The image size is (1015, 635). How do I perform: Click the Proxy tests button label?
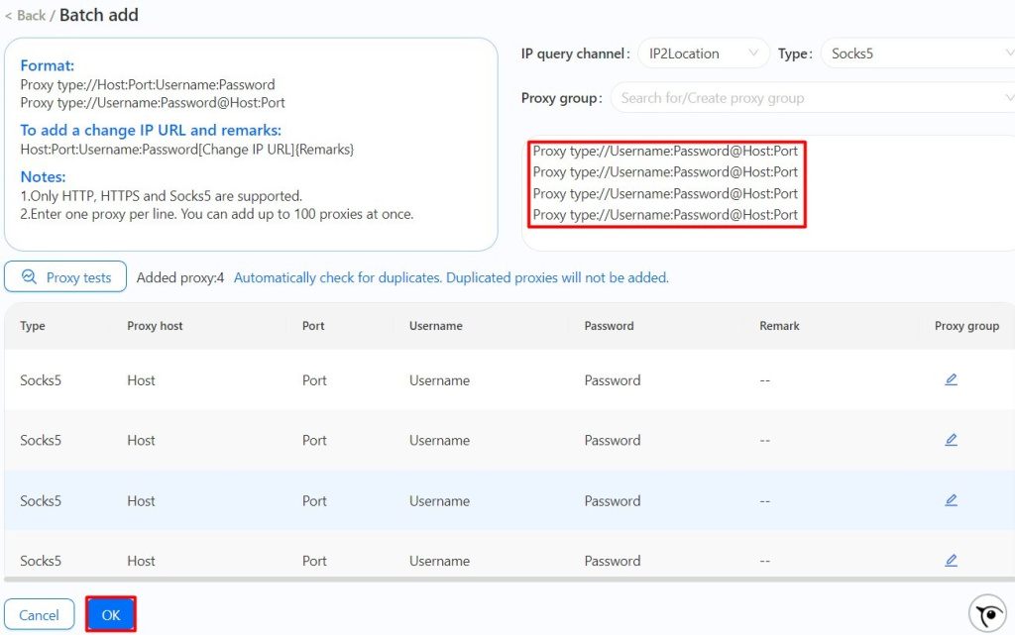[x=78, y=277]
